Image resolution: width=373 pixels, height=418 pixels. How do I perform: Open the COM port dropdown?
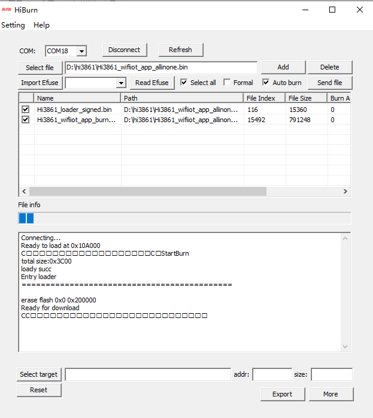coord(81,52)
